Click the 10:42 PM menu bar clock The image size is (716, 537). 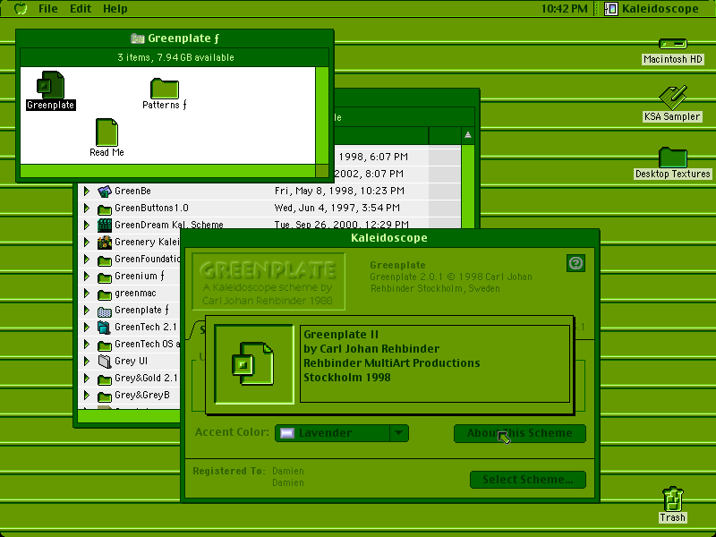(565, 9)
